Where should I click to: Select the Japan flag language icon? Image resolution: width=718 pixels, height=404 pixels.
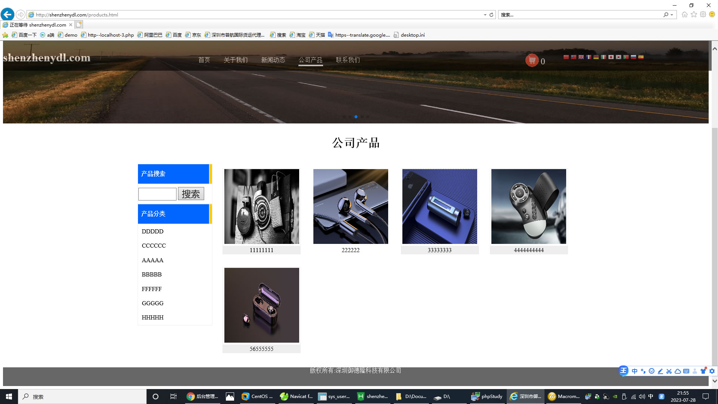coord(611,57)
